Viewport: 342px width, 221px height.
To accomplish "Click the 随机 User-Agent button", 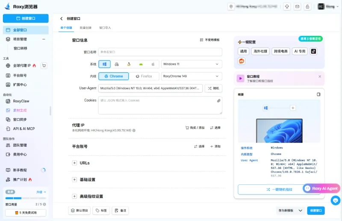I will pos(213,88).
